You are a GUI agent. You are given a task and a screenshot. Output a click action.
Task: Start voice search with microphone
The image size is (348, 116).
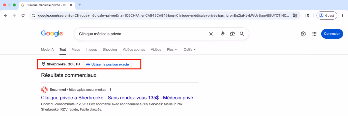pyautogui.click(x=223, y=34)
